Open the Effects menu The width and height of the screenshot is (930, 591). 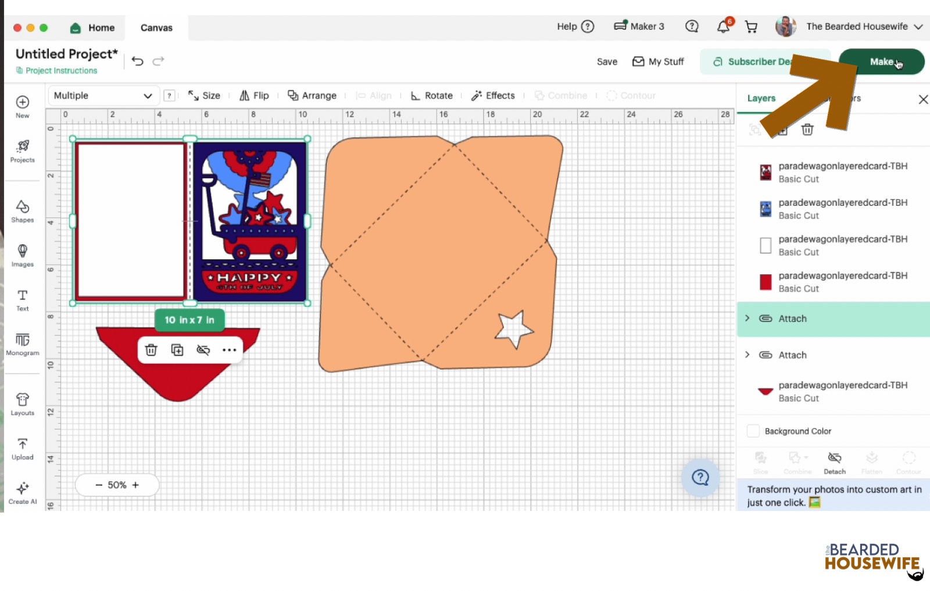point(493,96)
